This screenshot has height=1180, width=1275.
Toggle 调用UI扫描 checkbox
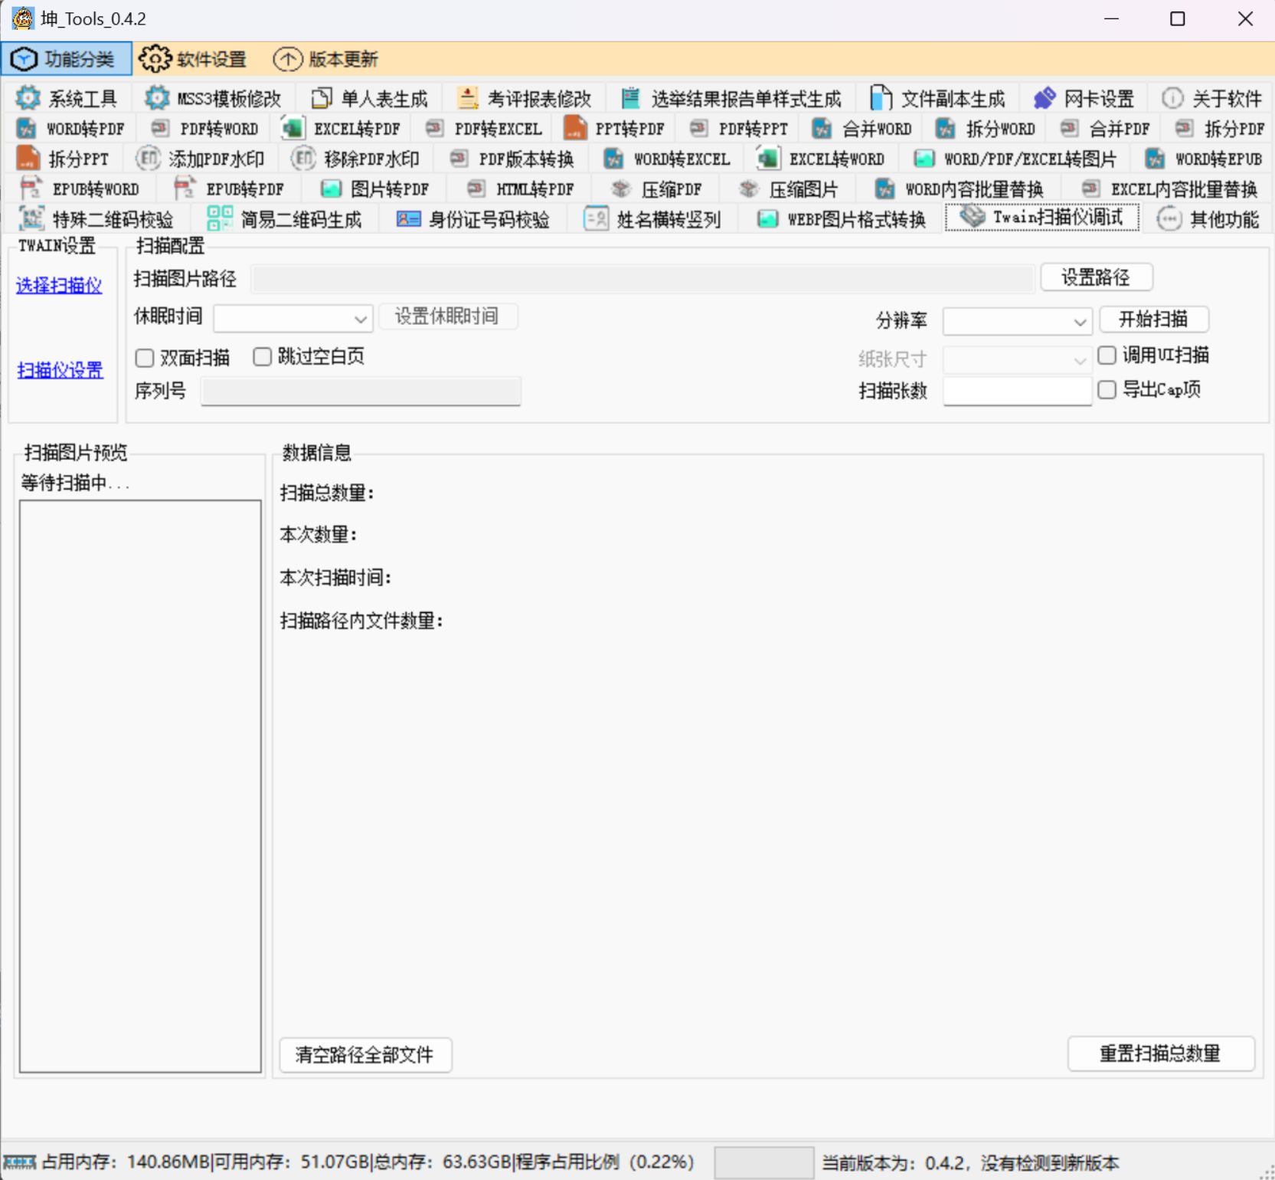(1107, 355)
